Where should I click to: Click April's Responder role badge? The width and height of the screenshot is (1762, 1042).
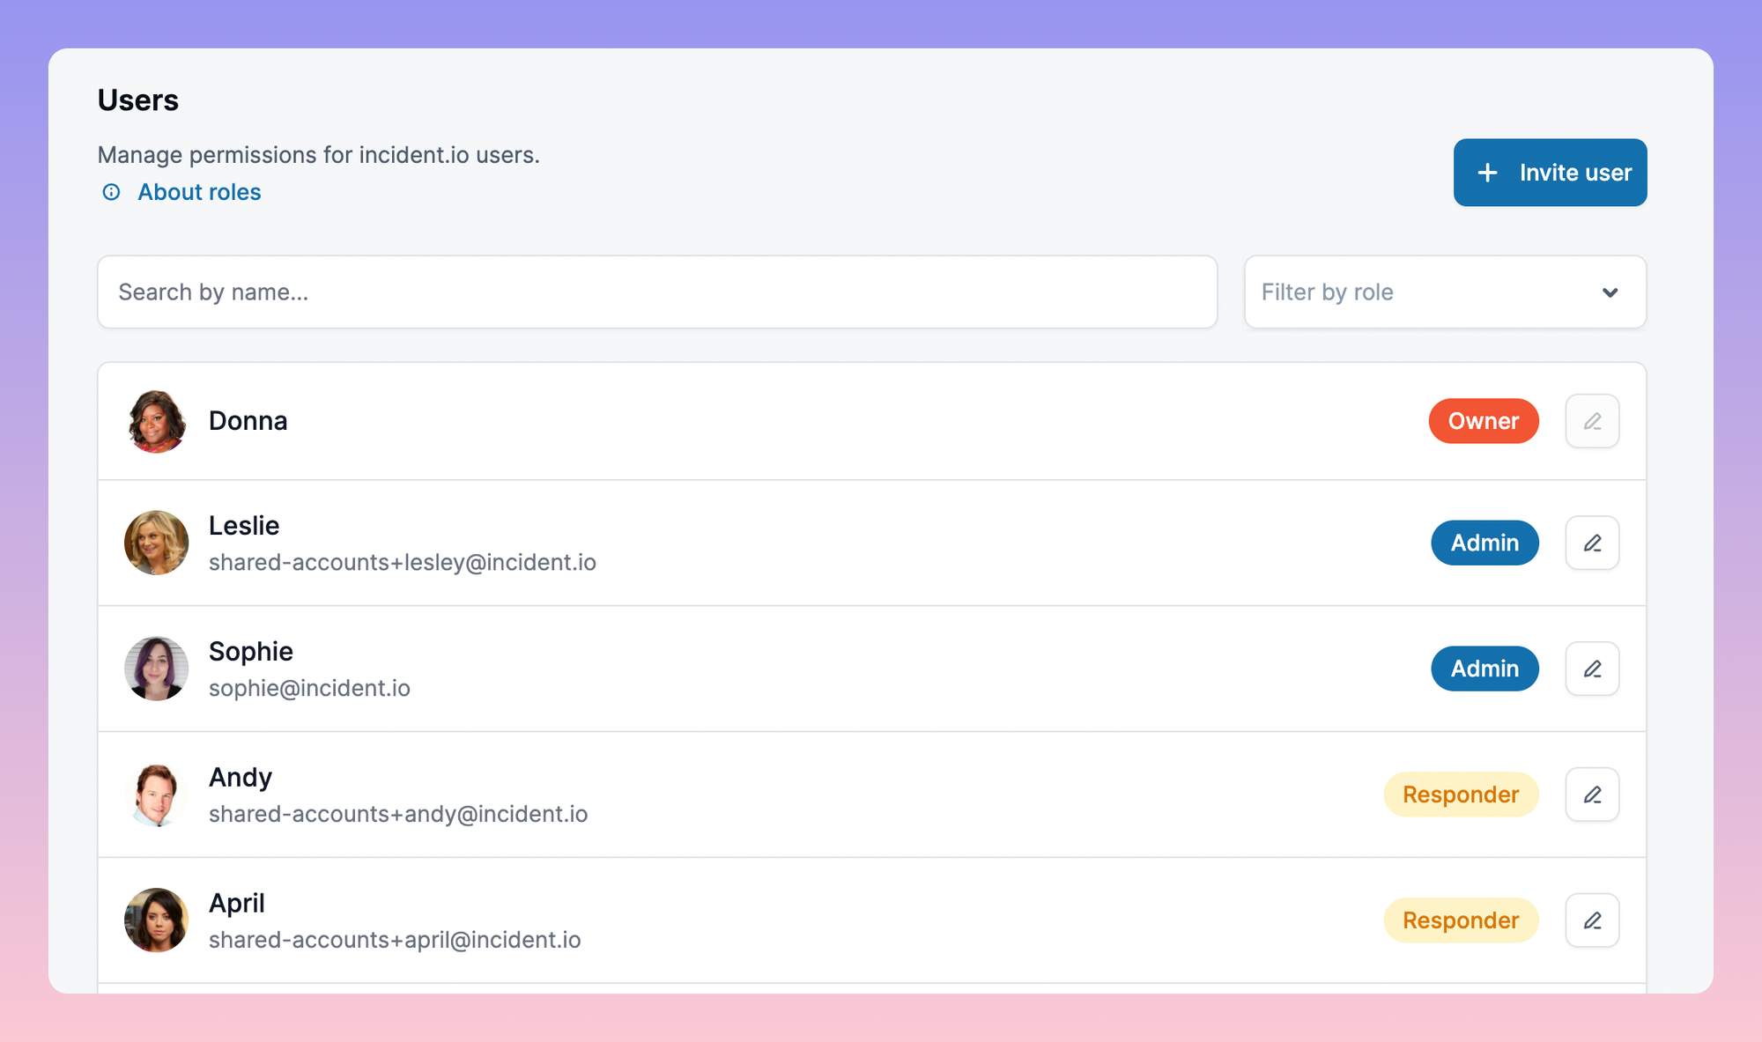[x=1461, y=920]
